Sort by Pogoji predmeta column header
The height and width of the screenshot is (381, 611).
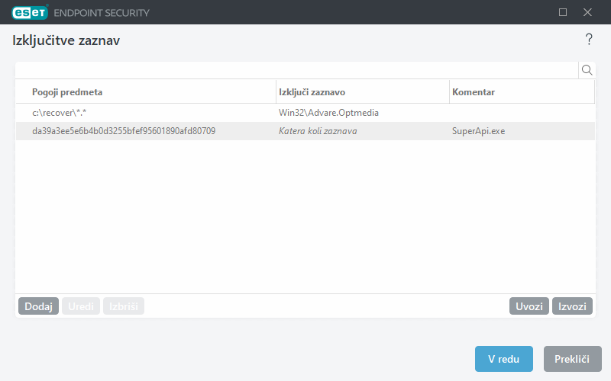(145, 92)
